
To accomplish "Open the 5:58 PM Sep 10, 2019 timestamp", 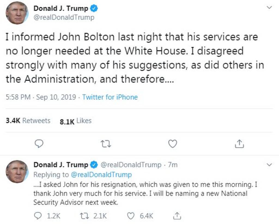I will [x=41, y=97].
